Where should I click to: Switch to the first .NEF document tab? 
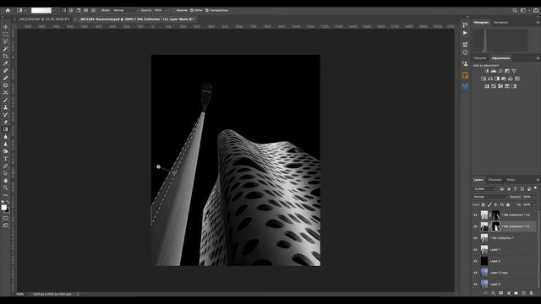click(44, 19)
